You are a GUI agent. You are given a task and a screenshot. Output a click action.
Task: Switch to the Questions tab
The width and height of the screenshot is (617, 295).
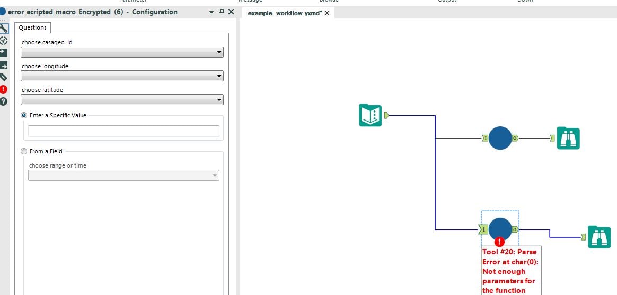pos(33,27)
